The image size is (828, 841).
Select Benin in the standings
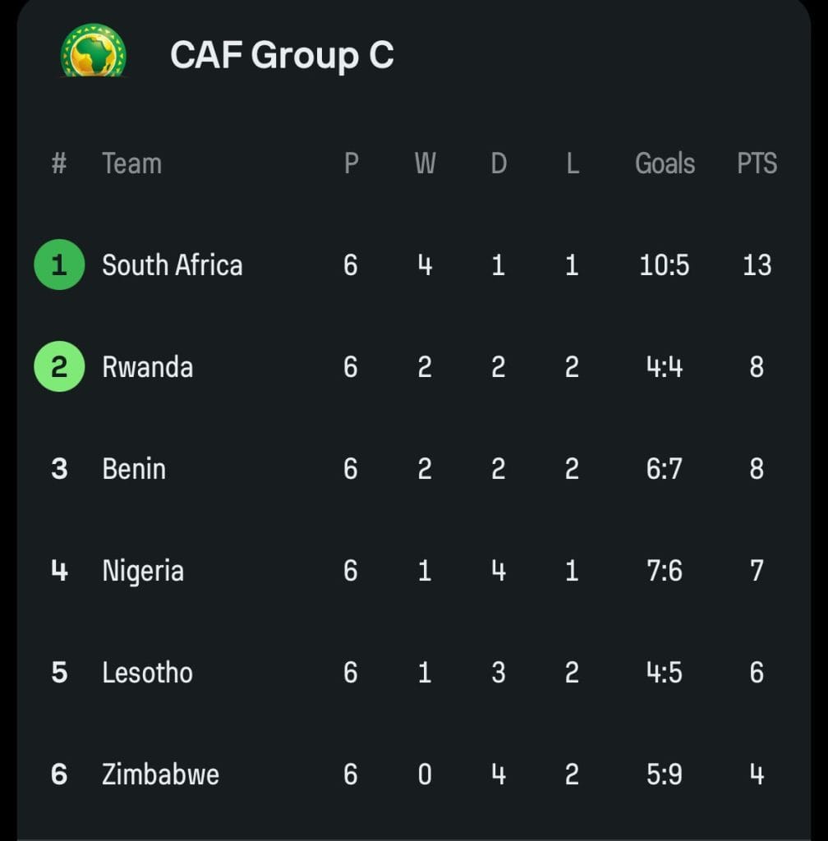pos(134,469)
